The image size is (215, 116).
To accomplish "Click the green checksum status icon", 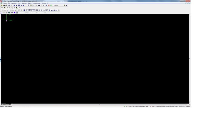I will pyautogui.click(x=124, y=106).
